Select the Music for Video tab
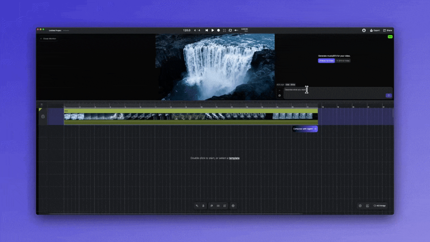Viewport: 430px width, 242px height. (x=326, y=61)
